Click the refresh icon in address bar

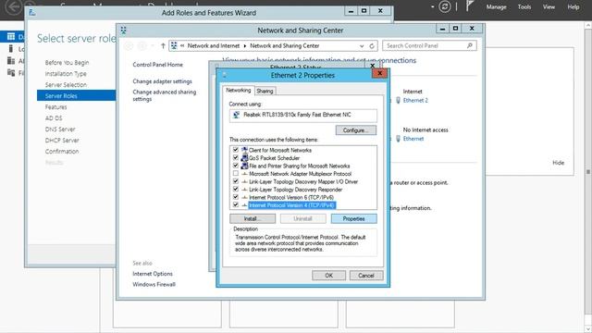pos(372,45)
